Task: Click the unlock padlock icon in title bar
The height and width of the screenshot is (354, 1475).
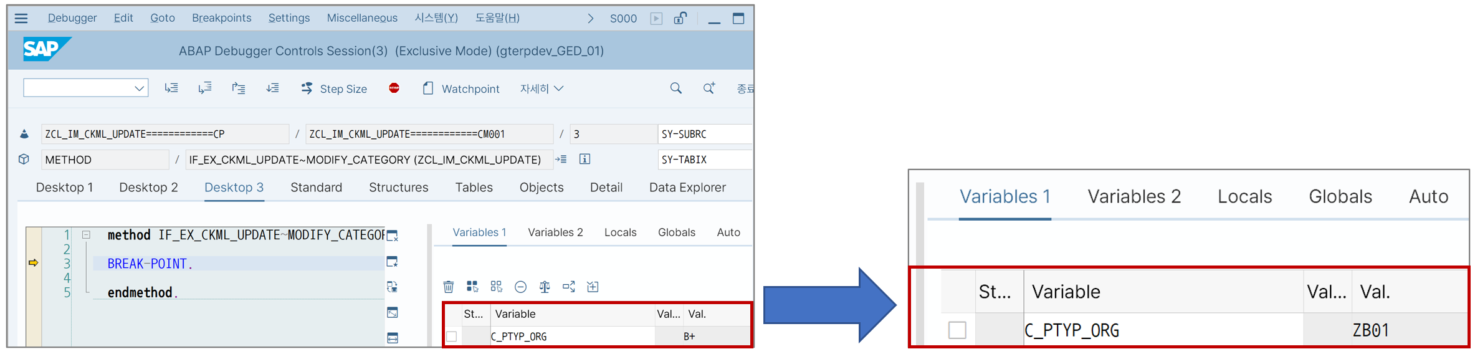Action: point(680,18)
